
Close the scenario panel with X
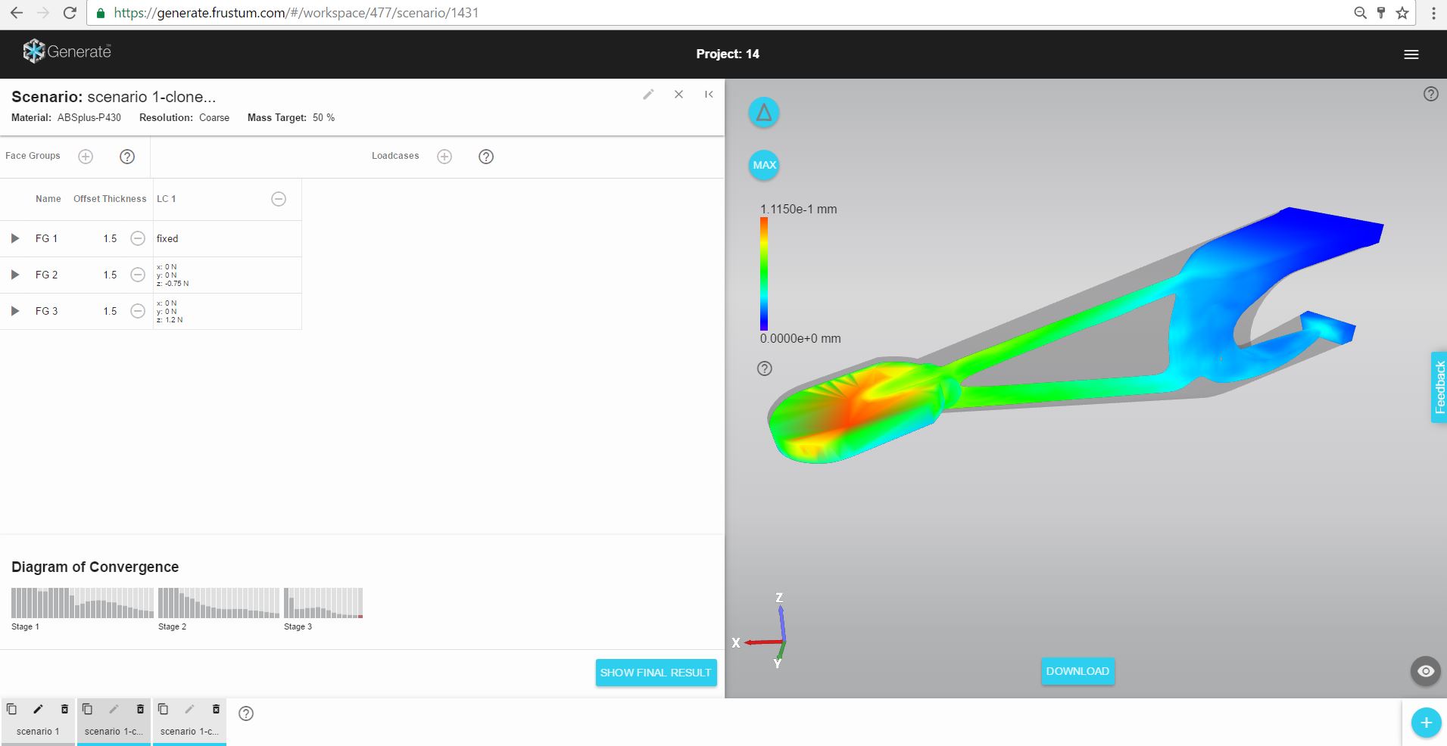pyautogui.click(x=678, y=95)
